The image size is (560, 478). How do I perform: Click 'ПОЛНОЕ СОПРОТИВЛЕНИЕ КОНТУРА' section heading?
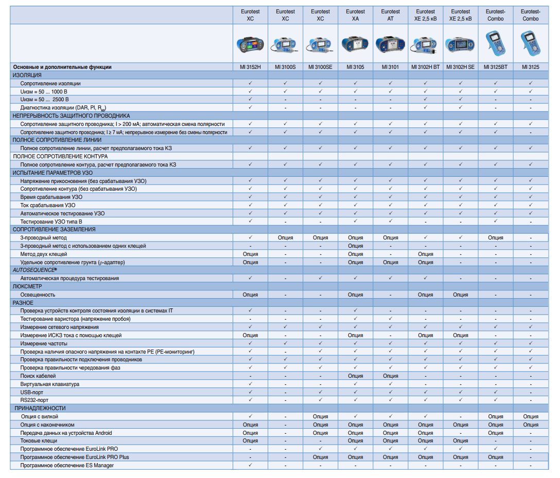click(60, 157)
